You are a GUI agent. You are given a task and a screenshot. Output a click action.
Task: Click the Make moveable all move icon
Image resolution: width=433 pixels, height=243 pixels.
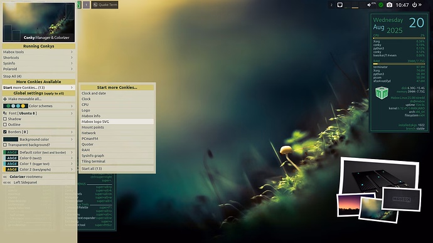(4, 99)
